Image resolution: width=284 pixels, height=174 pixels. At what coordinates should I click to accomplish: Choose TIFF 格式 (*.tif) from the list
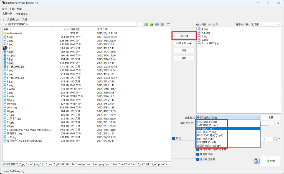228,139
